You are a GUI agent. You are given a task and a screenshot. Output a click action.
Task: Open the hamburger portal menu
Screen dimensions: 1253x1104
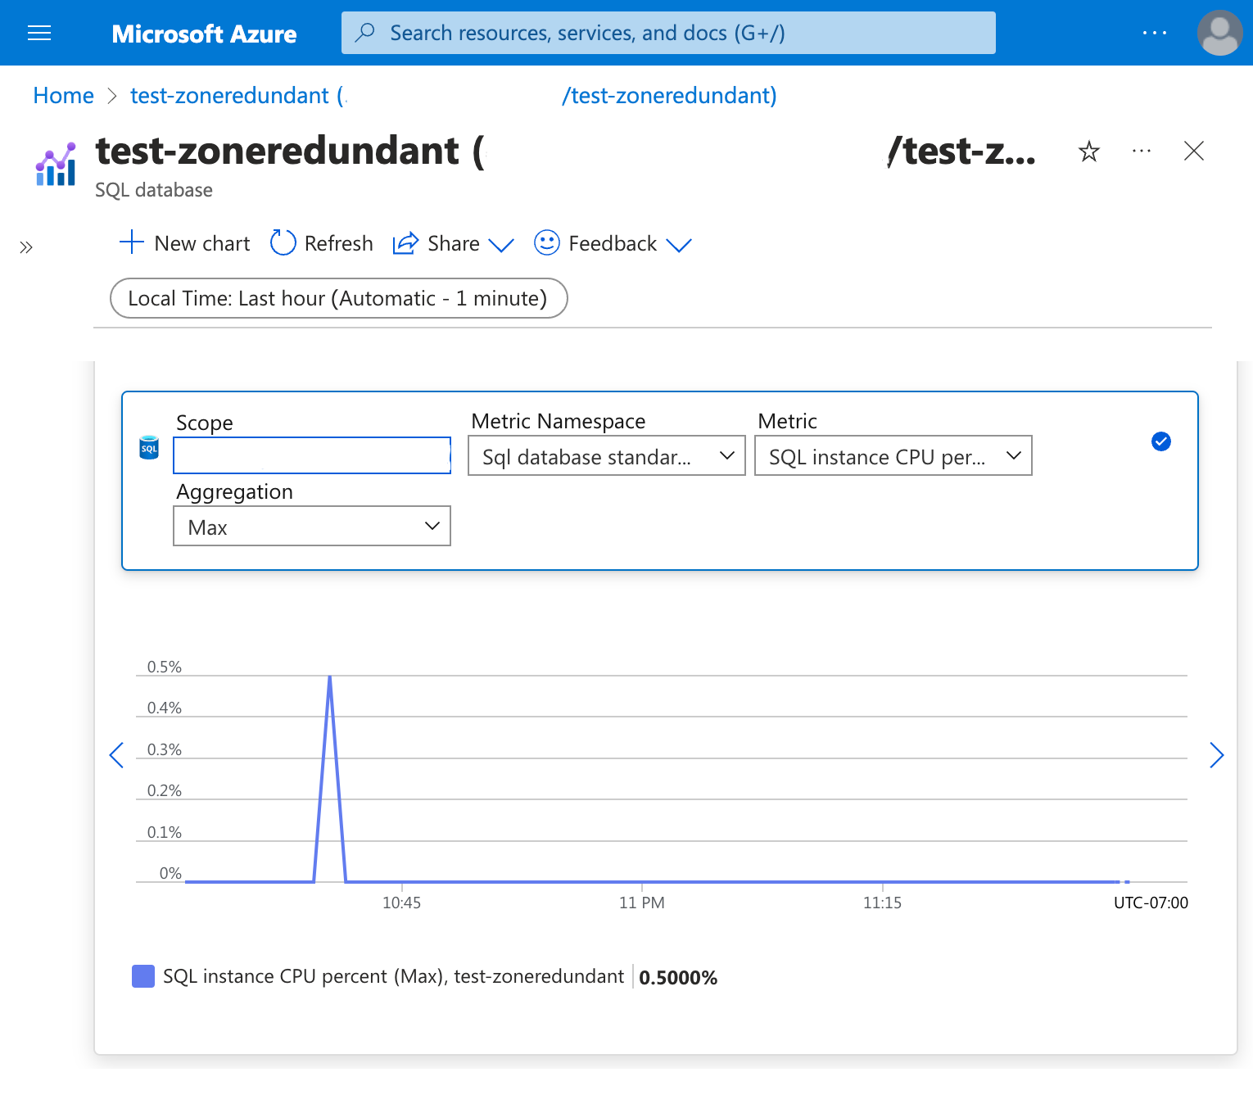(x=39, y=33)
